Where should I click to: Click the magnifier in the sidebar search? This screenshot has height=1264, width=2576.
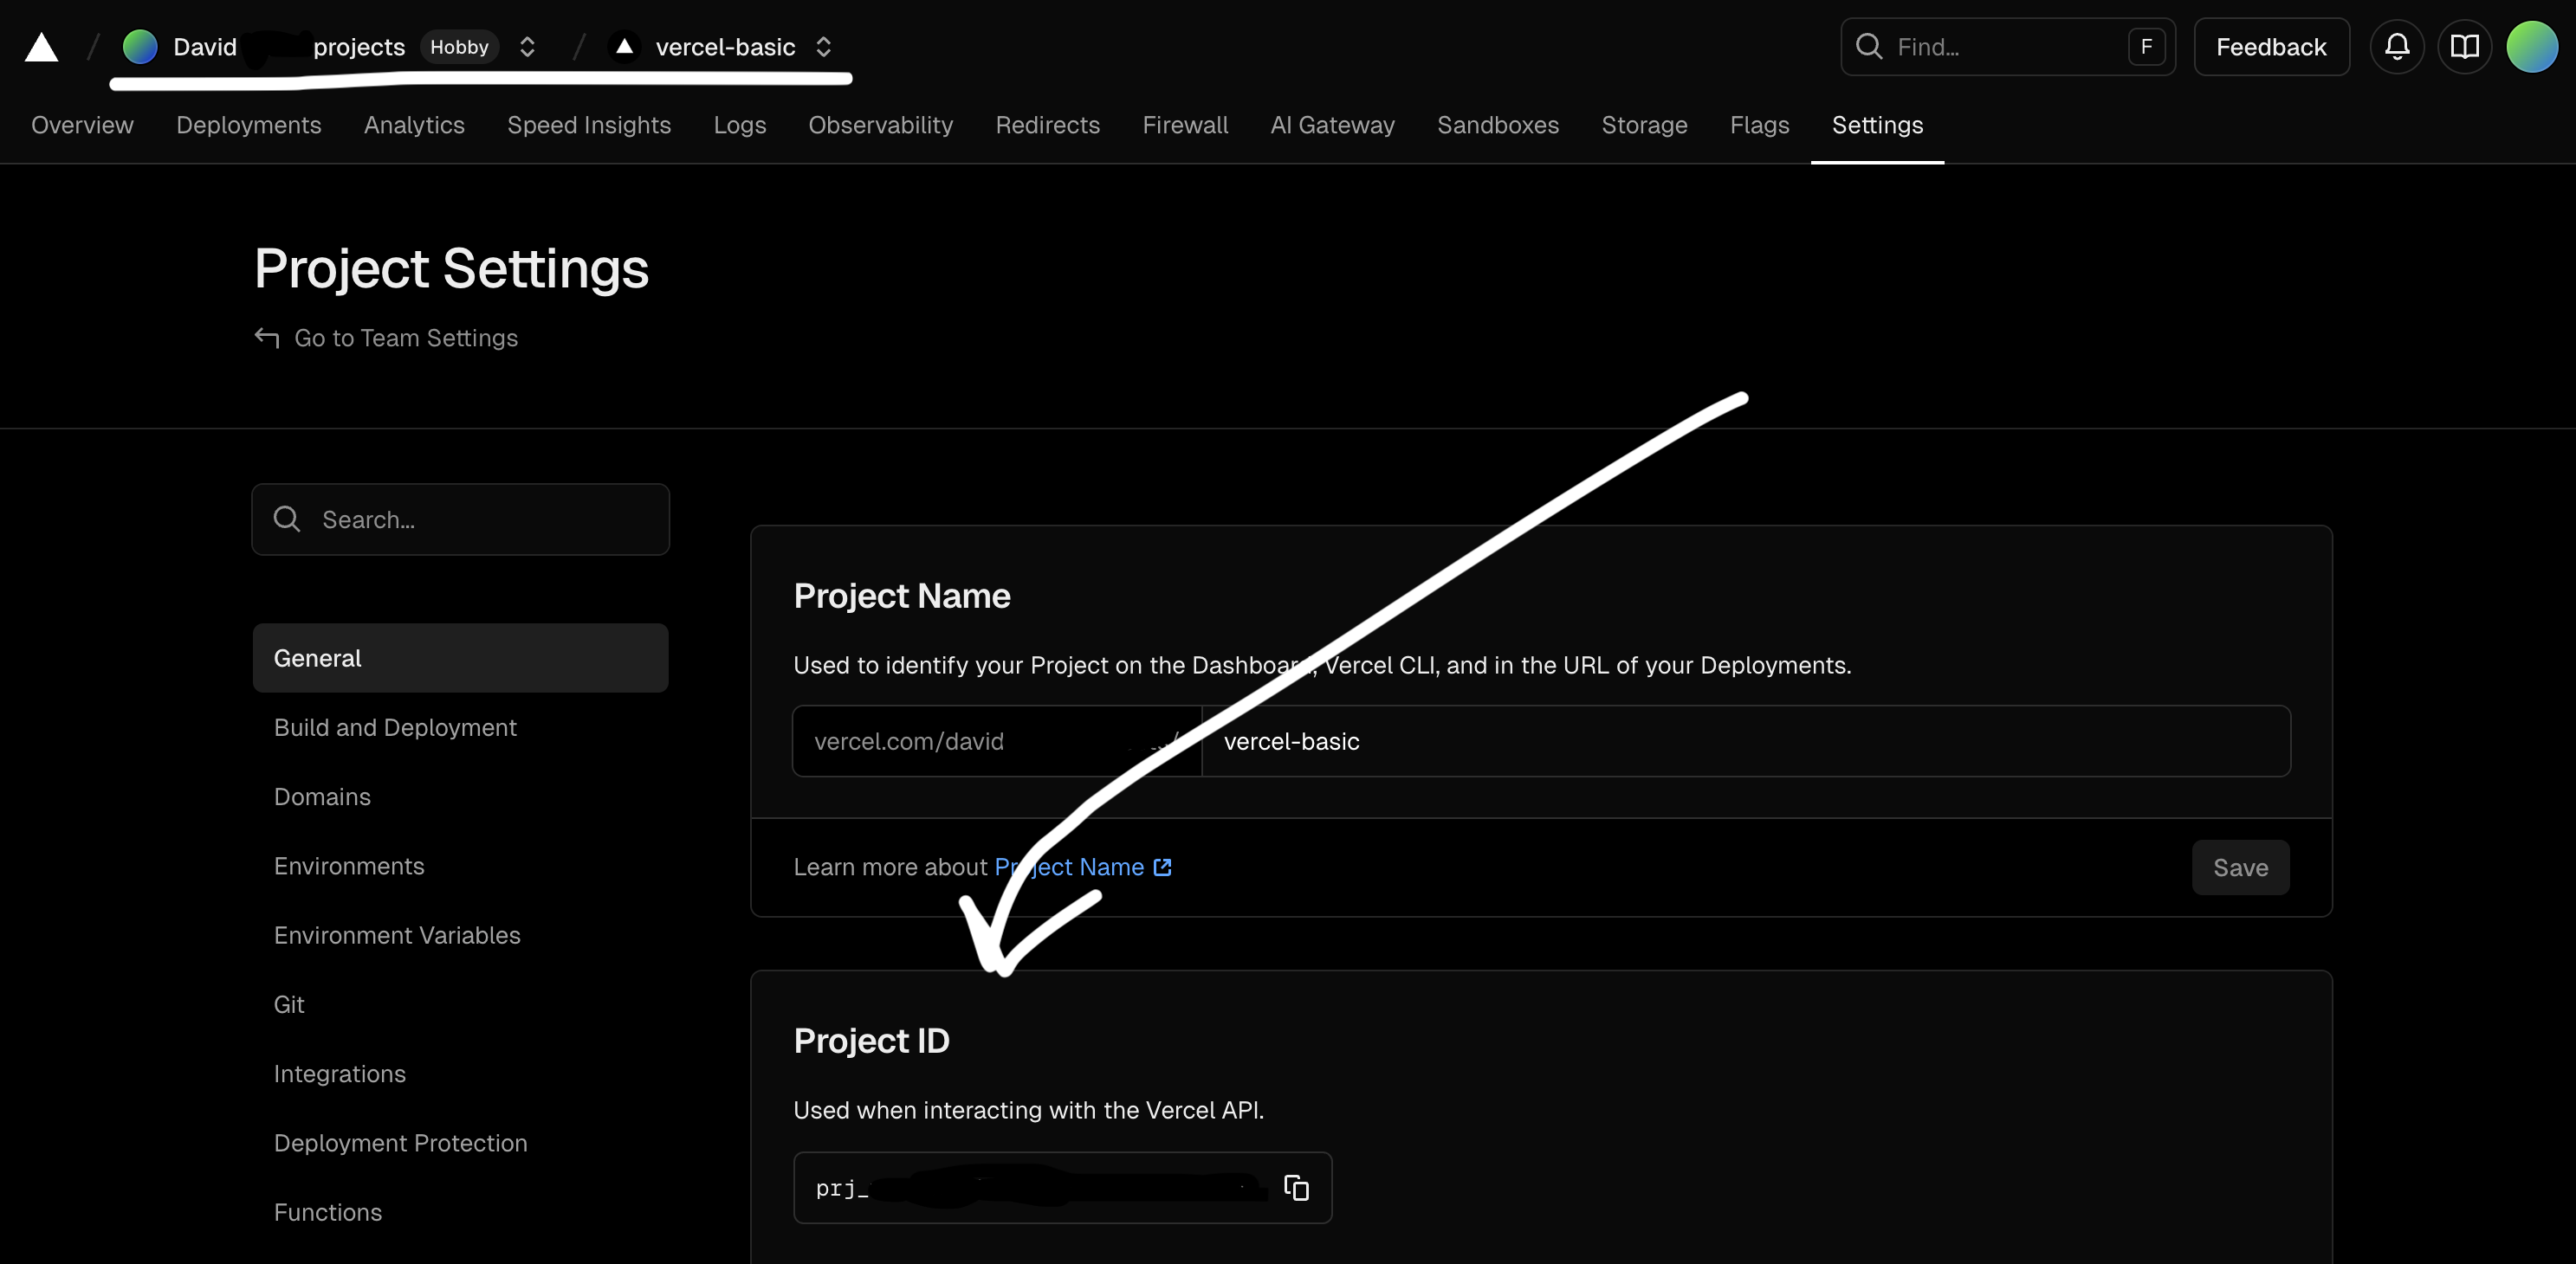(x=287, y=519)
